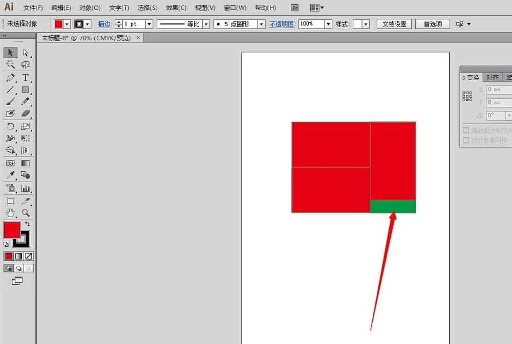This screenshot has width=512, height=344.
Task: Choose the Slice tool
Action: pos(26,201)
